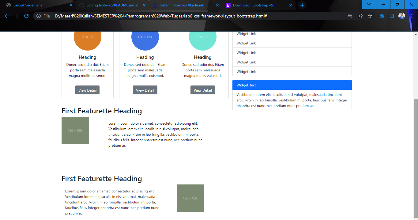Image resolution: width=418 pixels, height=220 pixels.
Task: Open a new browser tab
Action: point(302,5)
